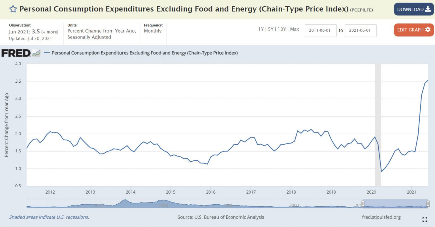Viewport: 435px width, 227px height.
Task: Click the right range slider handle
Action: pos(428,204)
